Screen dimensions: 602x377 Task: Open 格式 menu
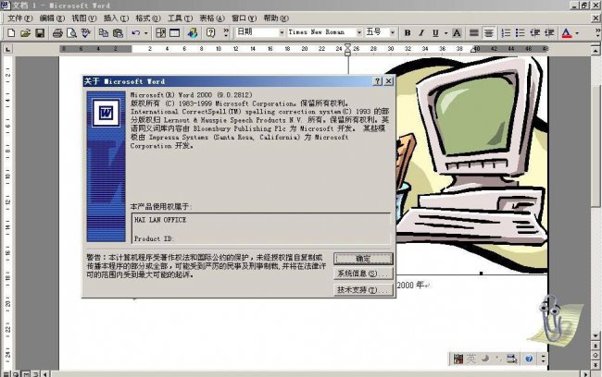pos(148,18)
